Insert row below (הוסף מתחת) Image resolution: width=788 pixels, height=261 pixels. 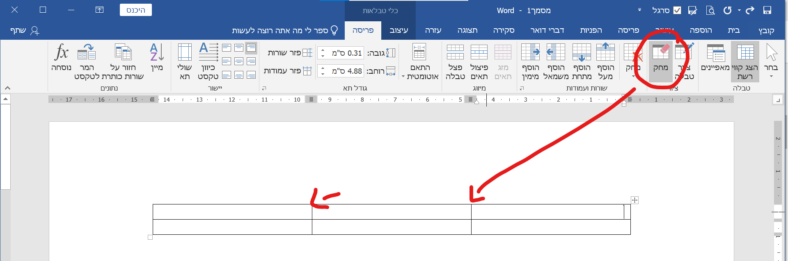point(582,61)
